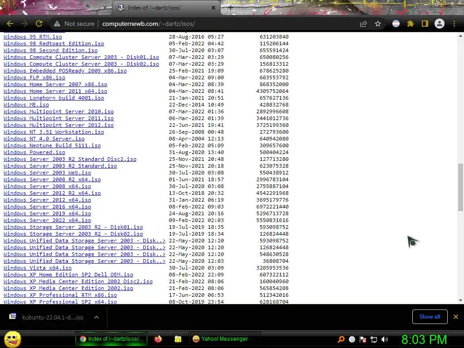Click the page scrollbar up arrow
This screenshot has height=348, width=464.
coord(460,36)
